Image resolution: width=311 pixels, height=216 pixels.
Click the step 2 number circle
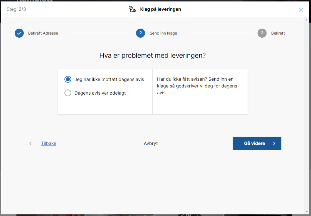141,33
